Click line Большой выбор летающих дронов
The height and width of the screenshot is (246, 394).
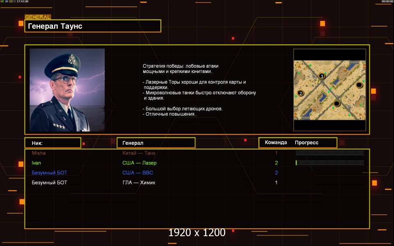tap(183, 109)
